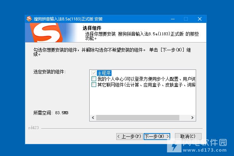Enable the 其它联网组件 component checkbox
The height and width of the screenshot is (156, 234).
[x=94, y=85]
